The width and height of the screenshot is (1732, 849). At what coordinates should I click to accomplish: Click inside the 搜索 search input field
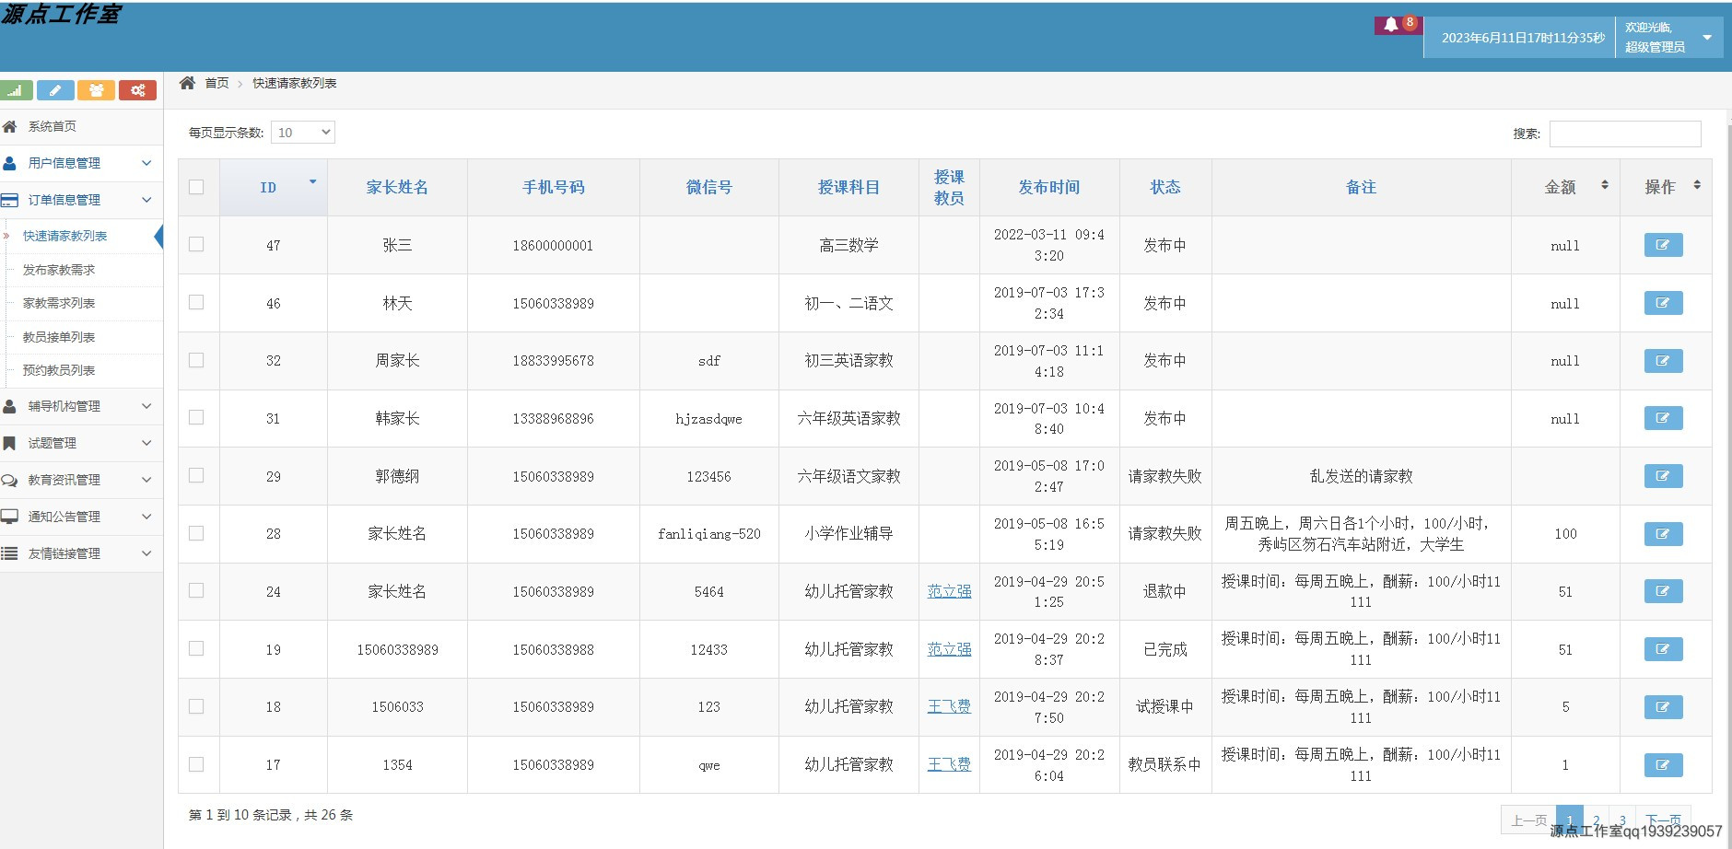coord(1623,134)
